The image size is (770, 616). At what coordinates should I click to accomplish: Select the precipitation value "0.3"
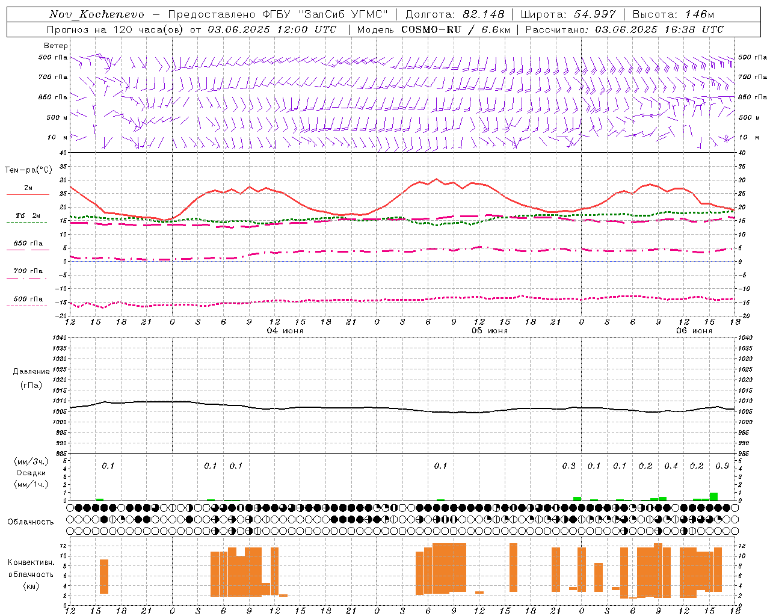pyautogui.click(x=568, y=466)
